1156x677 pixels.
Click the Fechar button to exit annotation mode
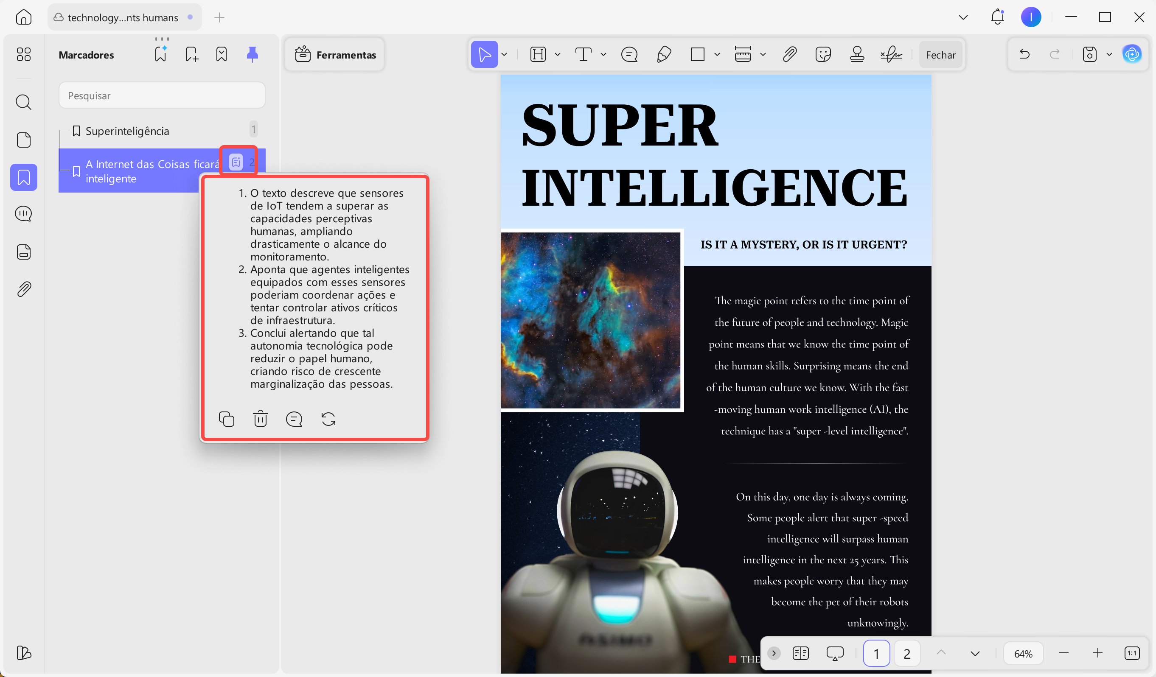(x=940, y=54)
